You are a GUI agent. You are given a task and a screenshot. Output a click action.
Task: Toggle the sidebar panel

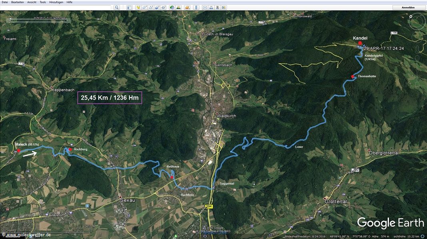click(129, 8)
